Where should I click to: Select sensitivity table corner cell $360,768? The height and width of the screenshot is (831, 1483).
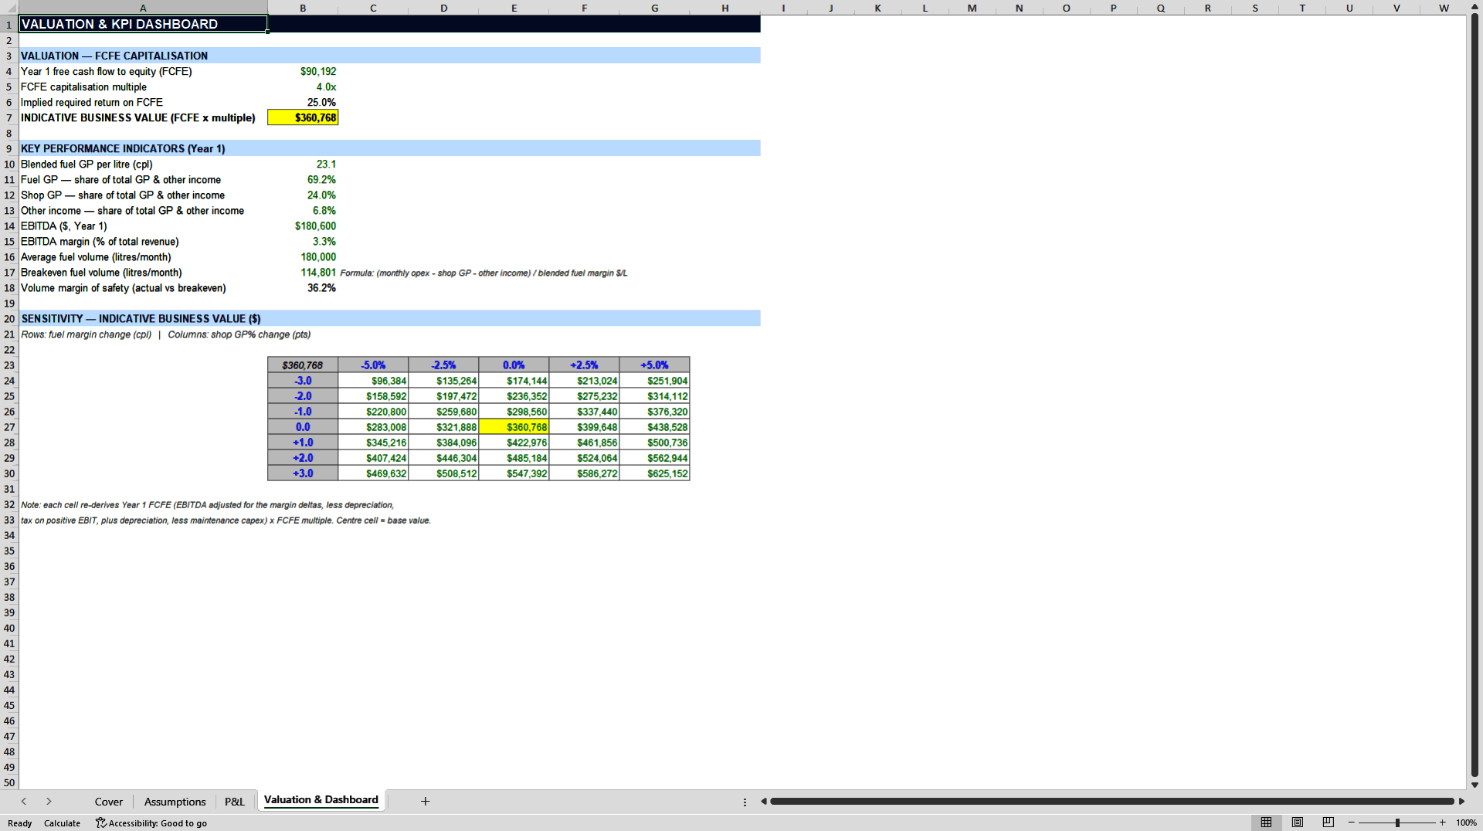303,365
